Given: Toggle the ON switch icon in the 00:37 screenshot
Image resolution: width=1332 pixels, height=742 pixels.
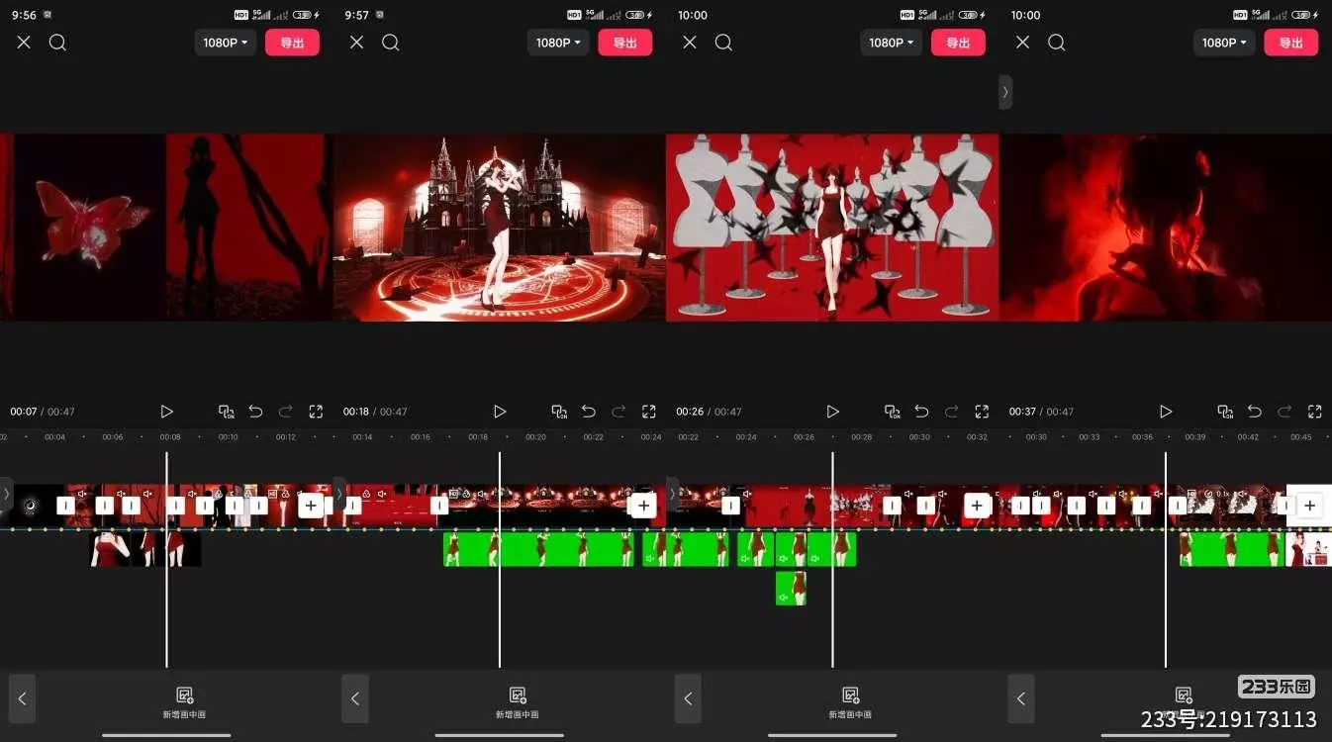Looking at the screenshot, I should pos(1226,412).
